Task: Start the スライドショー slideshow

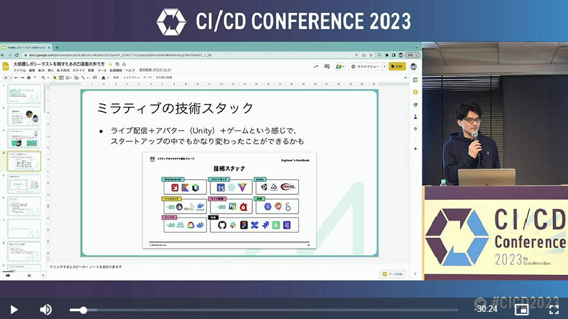Action: (365, 67)
